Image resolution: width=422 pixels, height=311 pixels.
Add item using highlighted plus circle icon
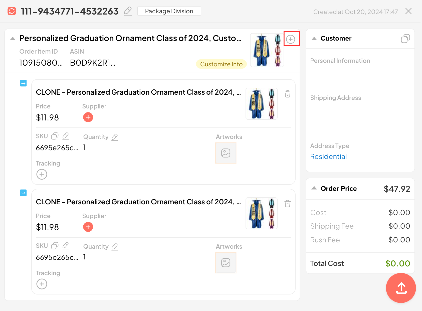click(x=291, y=39)
